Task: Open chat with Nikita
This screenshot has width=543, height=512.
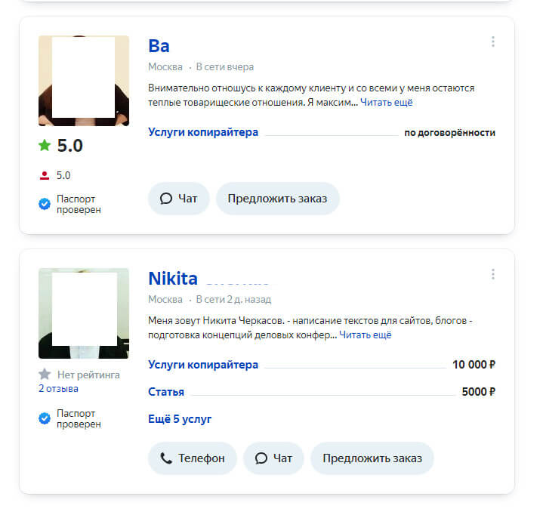Action: point(273,458)
